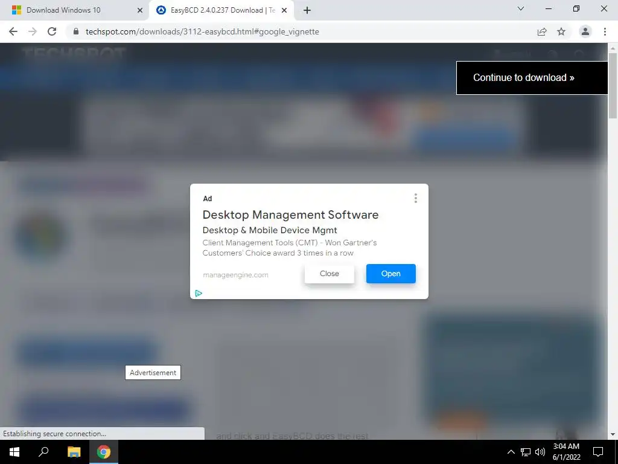Click the Advertisement tooltip label
Viewport: 618px width, 464px height.
(153, 372)
